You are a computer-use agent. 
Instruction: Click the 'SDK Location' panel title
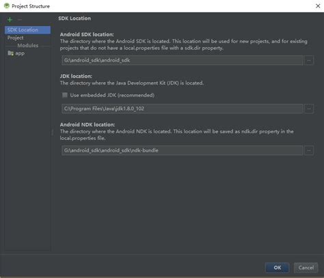pyautogui.click(x=75, y=18)
